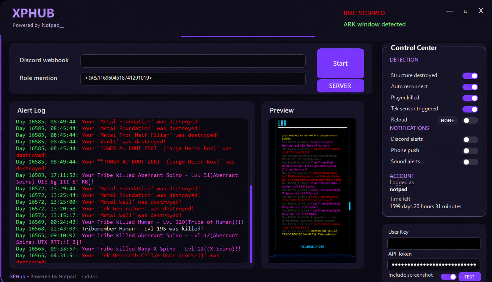This screenshot has height=282, width=492.
Task: Click the NOTIFICATIONS section heading
Action: point(409,128)
